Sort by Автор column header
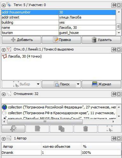Screen dimensions: 122x158 coord(21,146)
